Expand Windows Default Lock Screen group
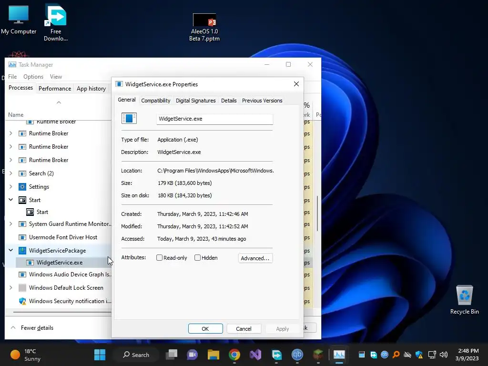The image size is (488, 366). click(x=11, y=288)
